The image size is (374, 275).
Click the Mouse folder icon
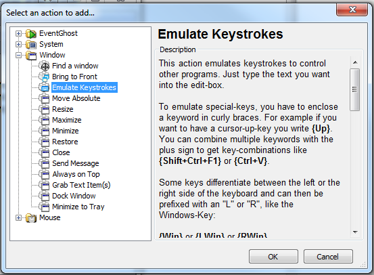(31, 218)
